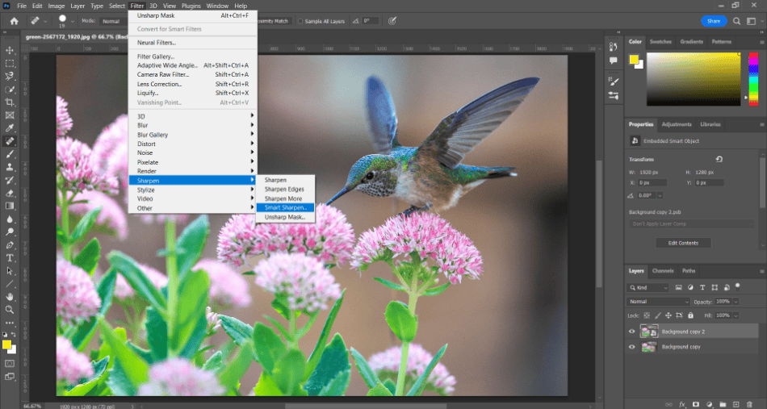
Task: Click the pressure-for-size target icon in options bar
Action: point(392,21)
